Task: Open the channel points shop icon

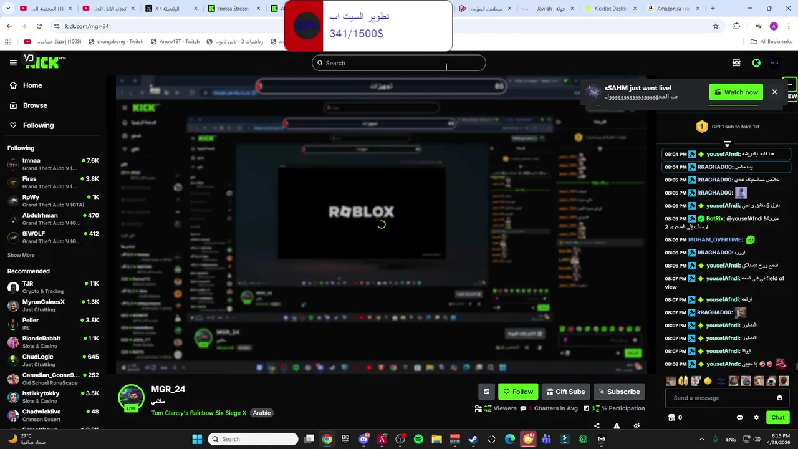Action: [x=671, y=418]
